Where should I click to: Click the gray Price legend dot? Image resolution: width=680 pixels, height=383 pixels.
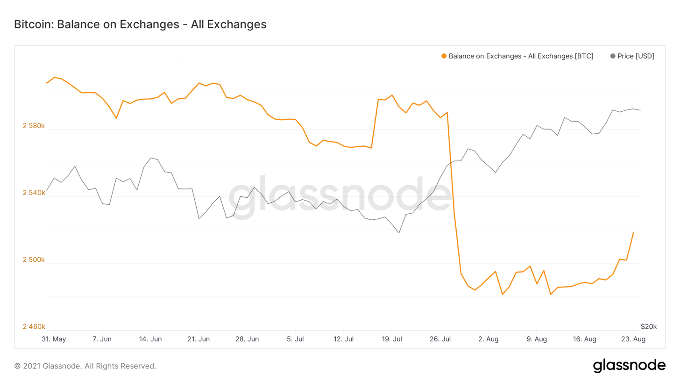click(x=613, y=56)
